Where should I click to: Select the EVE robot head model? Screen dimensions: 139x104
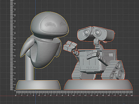click(x=50, y=25)
